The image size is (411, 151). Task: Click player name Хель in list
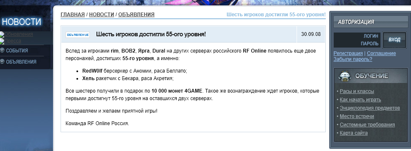[x=89, y=78]
